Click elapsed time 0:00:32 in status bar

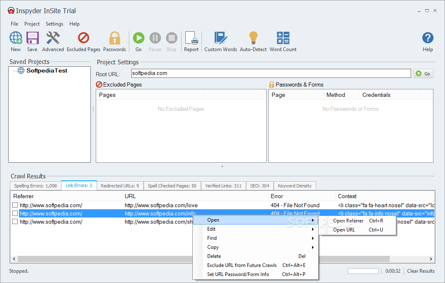pos(393,271)
